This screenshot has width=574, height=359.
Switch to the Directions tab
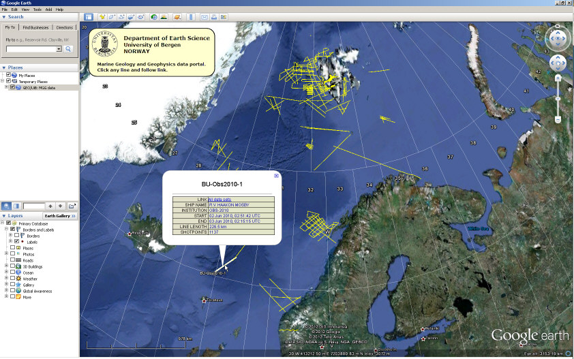(x=65, y=27)
